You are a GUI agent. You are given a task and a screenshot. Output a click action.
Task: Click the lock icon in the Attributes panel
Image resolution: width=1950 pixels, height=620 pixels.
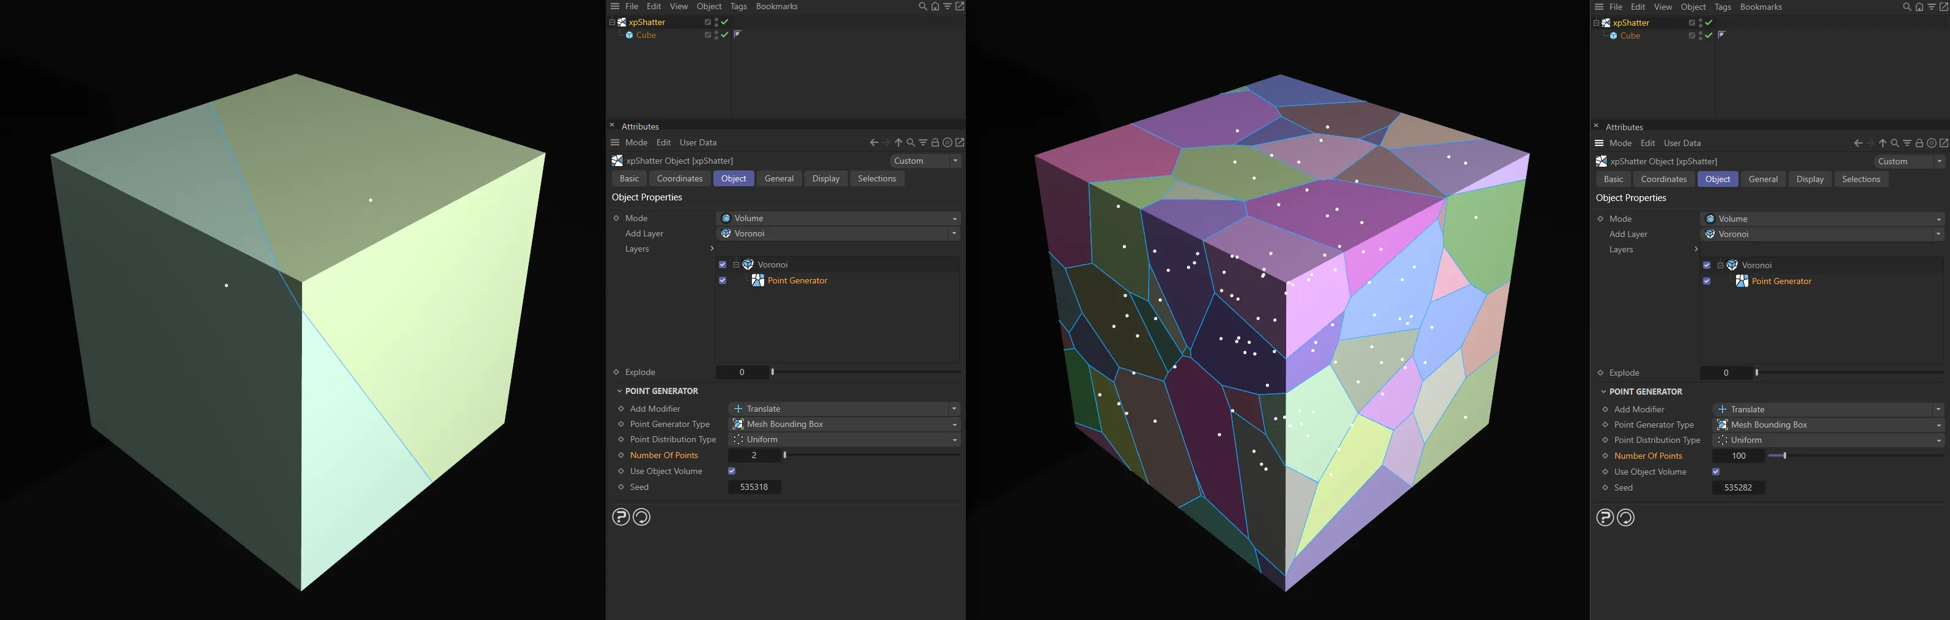coord(935,142)
